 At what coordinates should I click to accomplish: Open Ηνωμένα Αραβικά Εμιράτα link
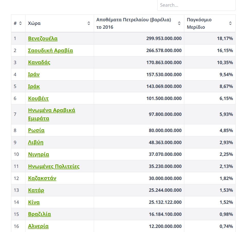pos(52,114)
